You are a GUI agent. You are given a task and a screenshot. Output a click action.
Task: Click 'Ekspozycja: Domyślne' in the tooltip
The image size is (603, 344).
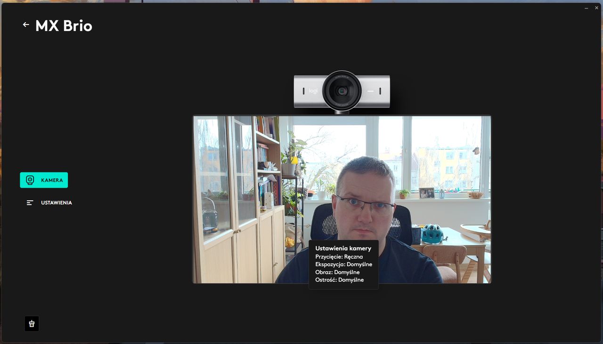[x=344, y=264]
